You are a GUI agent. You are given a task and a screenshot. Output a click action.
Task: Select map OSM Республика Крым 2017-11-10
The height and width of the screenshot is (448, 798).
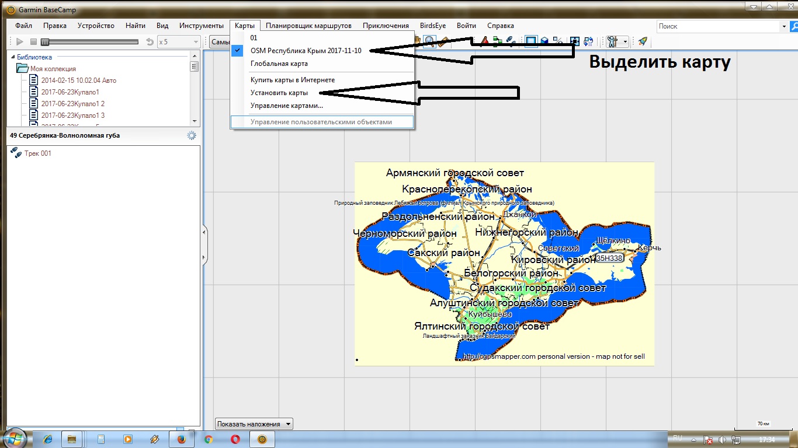[306, 51]
